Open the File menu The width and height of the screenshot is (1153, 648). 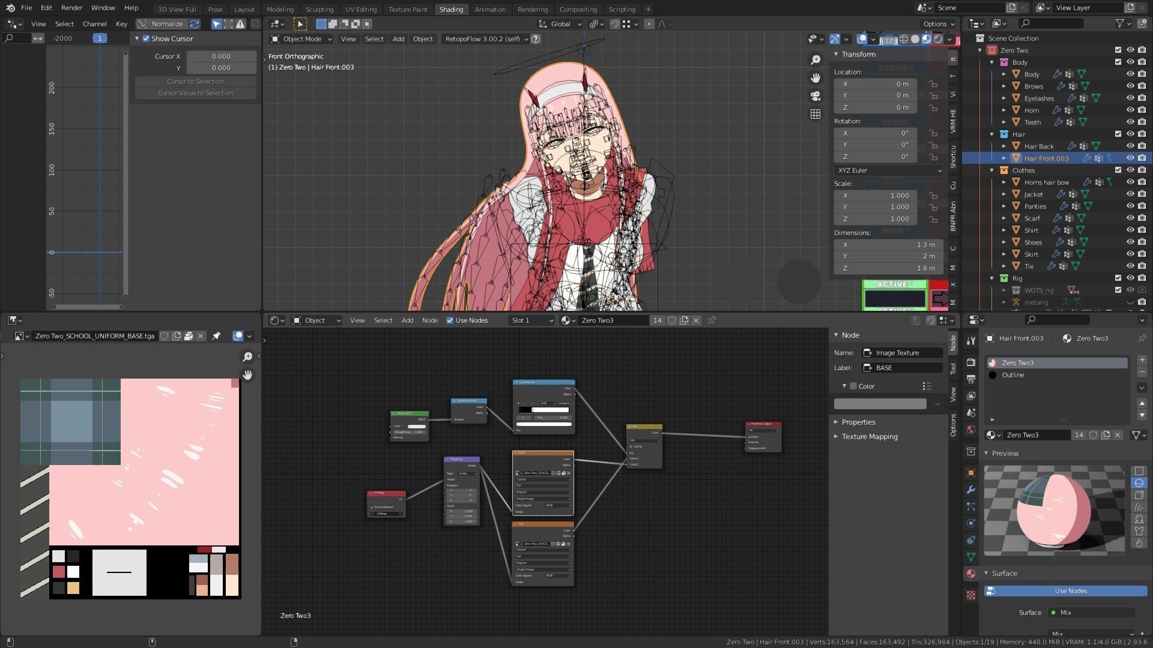pos(26,8)
